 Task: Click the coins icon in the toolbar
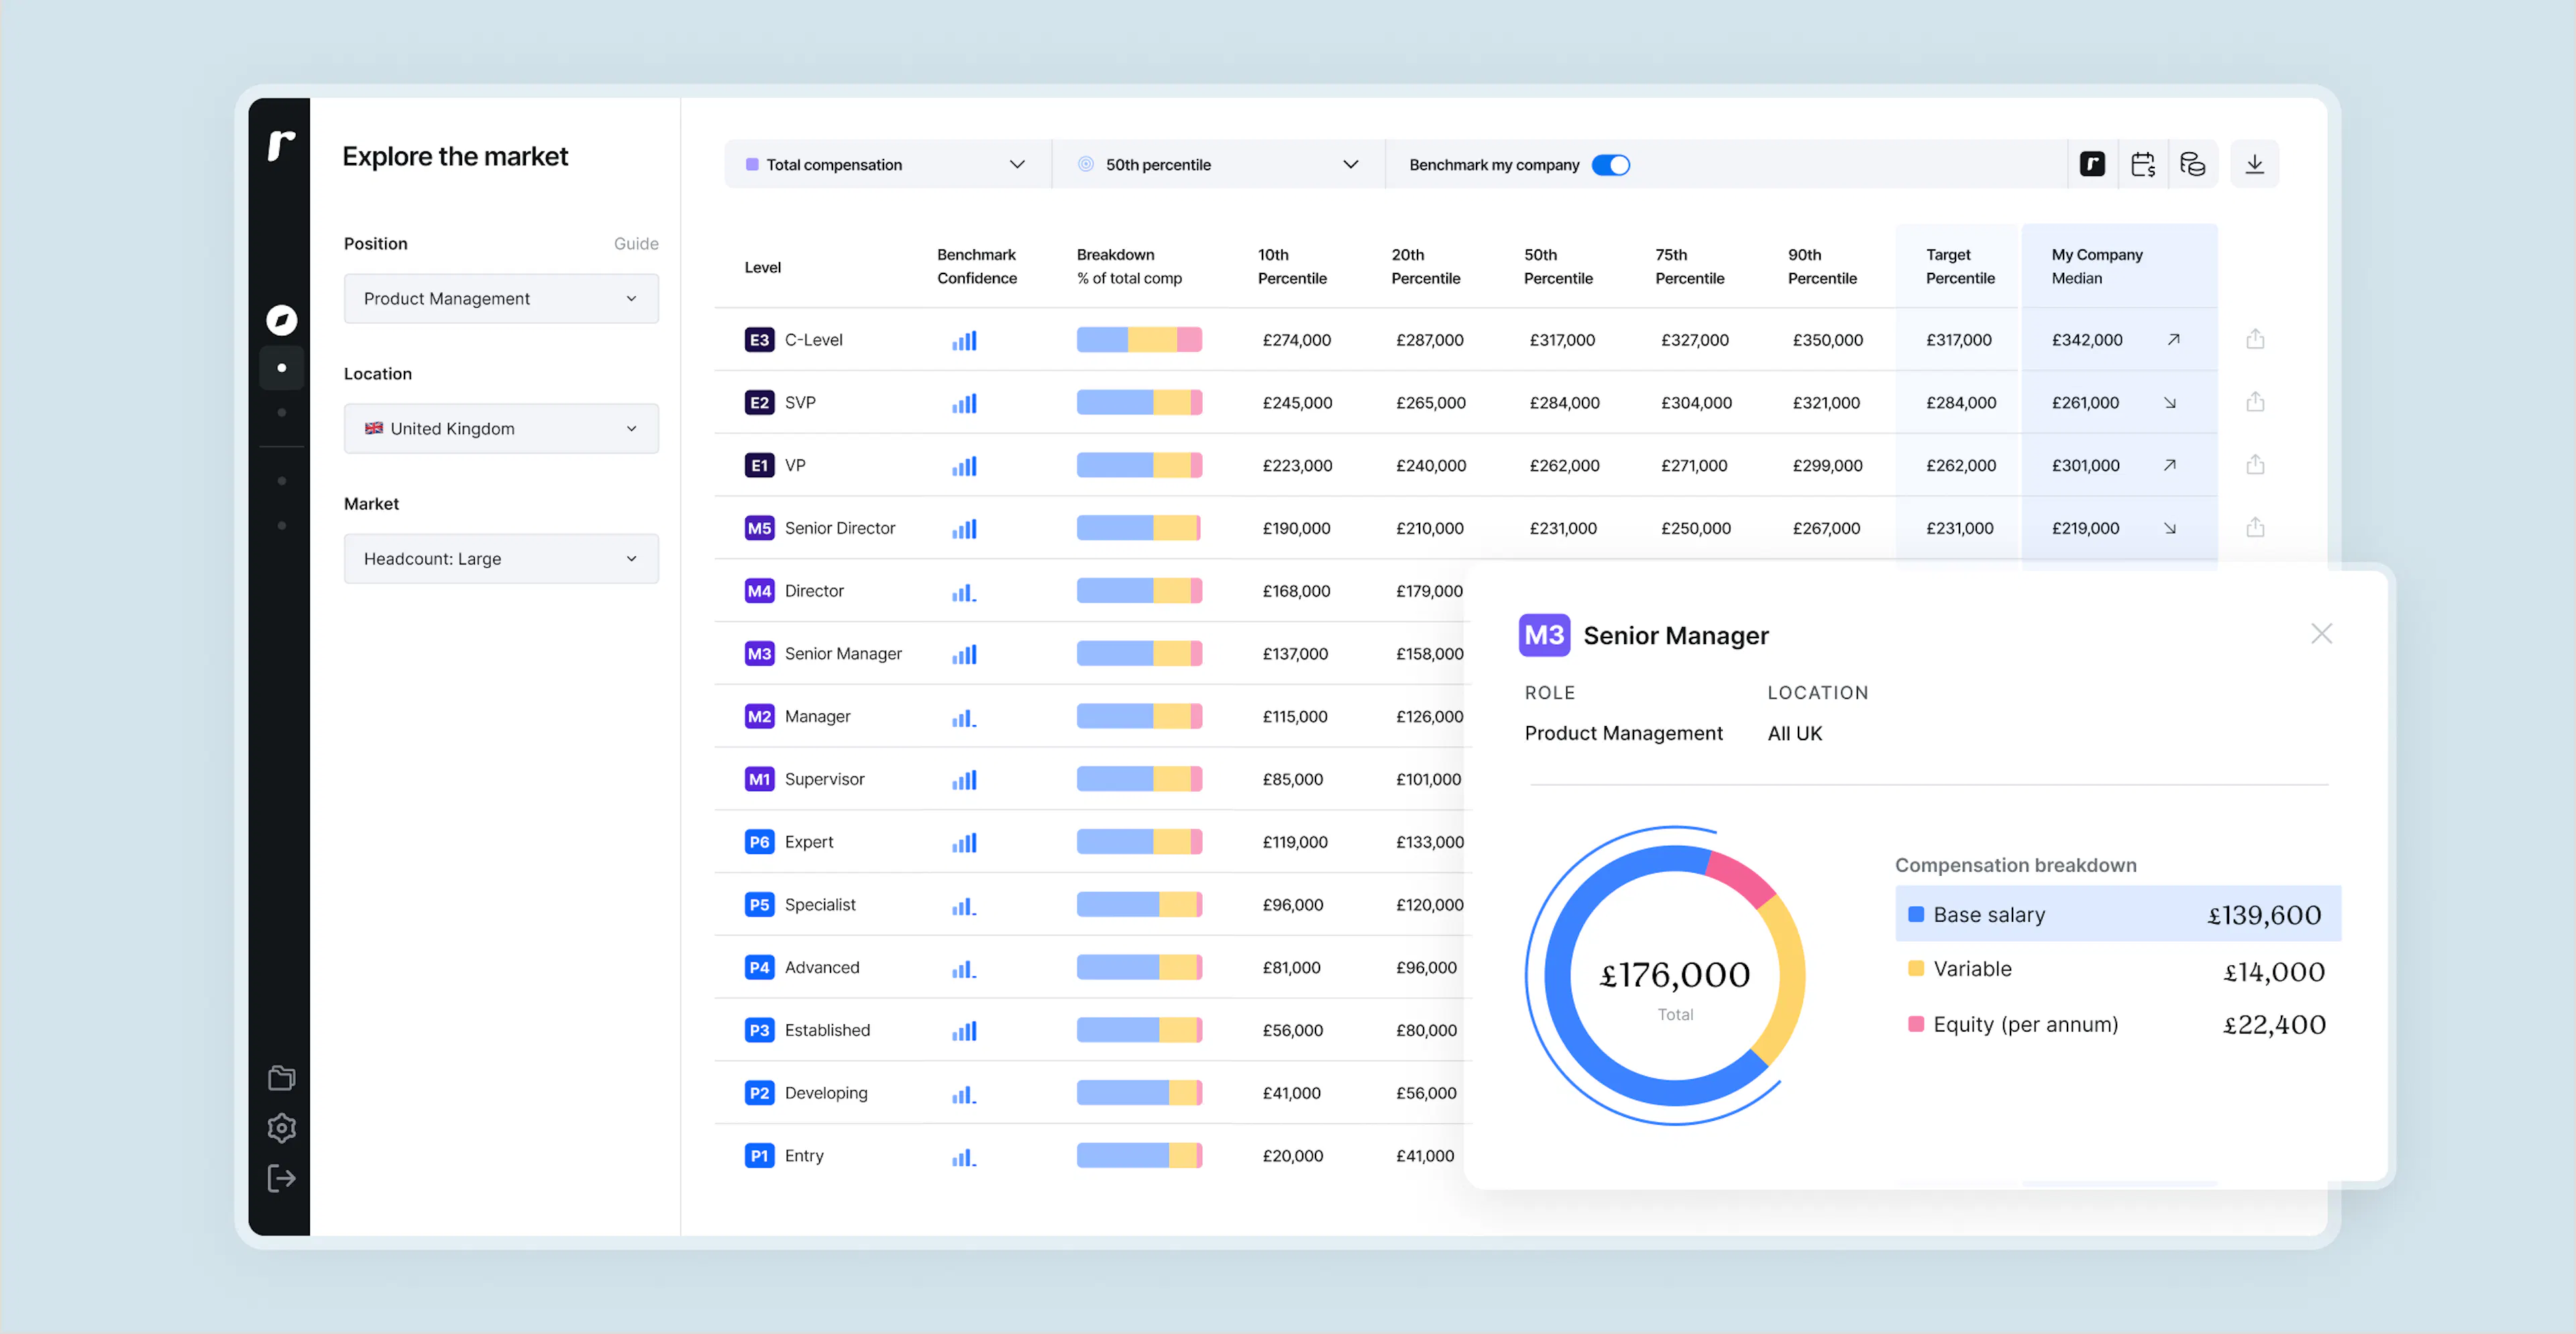point(2192,164)
